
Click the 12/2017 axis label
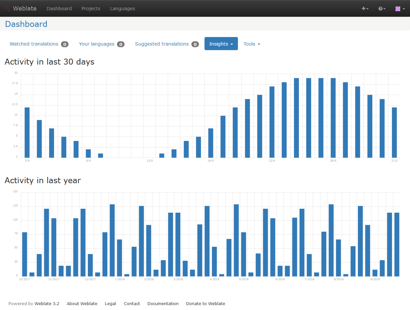pyautogui.click(x=90, y=279)
